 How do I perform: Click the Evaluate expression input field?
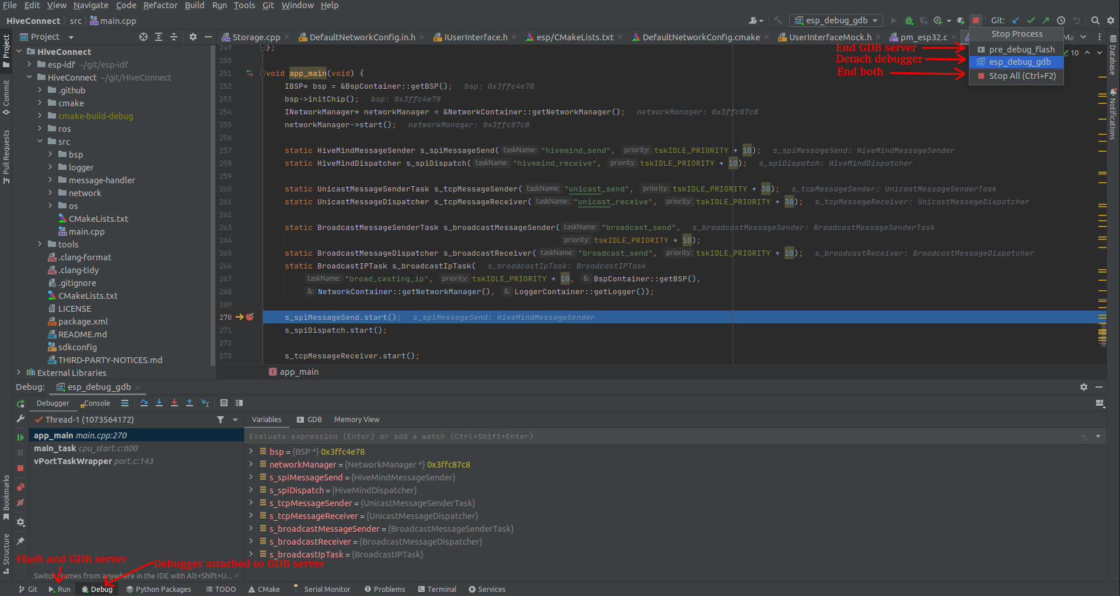point(662,436)
